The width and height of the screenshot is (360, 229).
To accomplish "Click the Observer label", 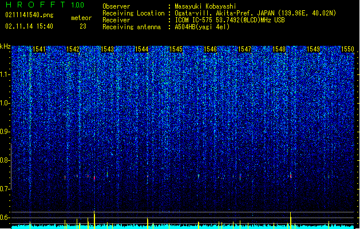I will click(x=116, y=6).
